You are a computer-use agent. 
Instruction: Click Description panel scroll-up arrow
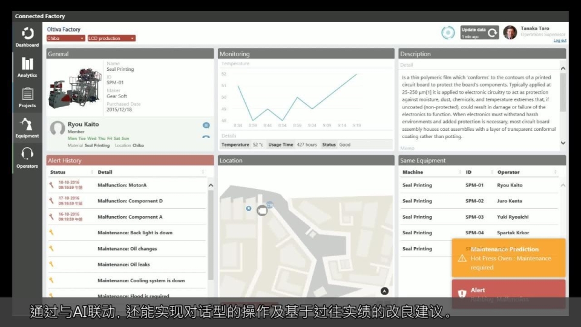click(563, 68)
